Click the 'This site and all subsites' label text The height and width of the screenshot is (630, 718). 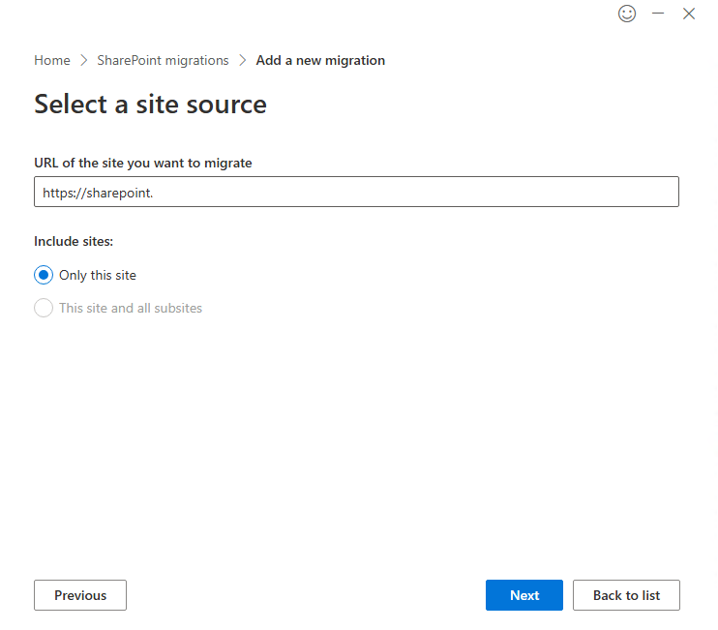(x=131, y=308)
